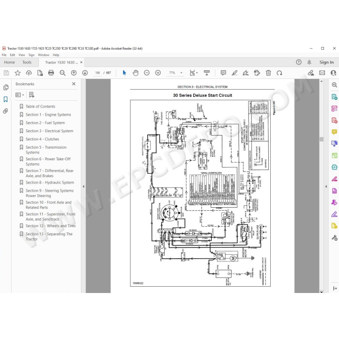Rotate the page with the rotate icon
Viewport: 339px width, 339px height.
pos(279,73)
